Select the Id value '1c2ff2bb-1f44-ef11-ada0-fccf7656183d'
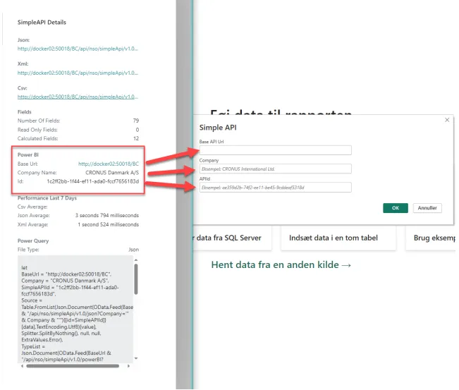 point(93,181)
